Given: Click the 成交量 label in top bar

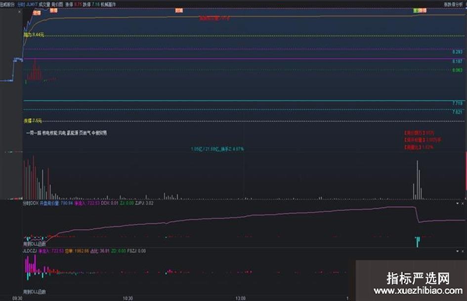Looking at the screenshot, I should 44,4.
